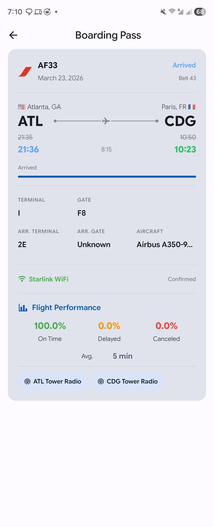214x527 pixels.
Task: Select the CDG arrival airport code
Action: point(180,121)
